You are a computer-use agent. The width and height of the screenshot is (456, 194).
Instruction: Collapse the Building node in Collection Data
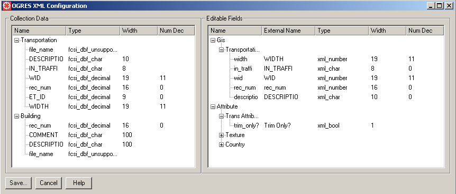coord(17,116)
